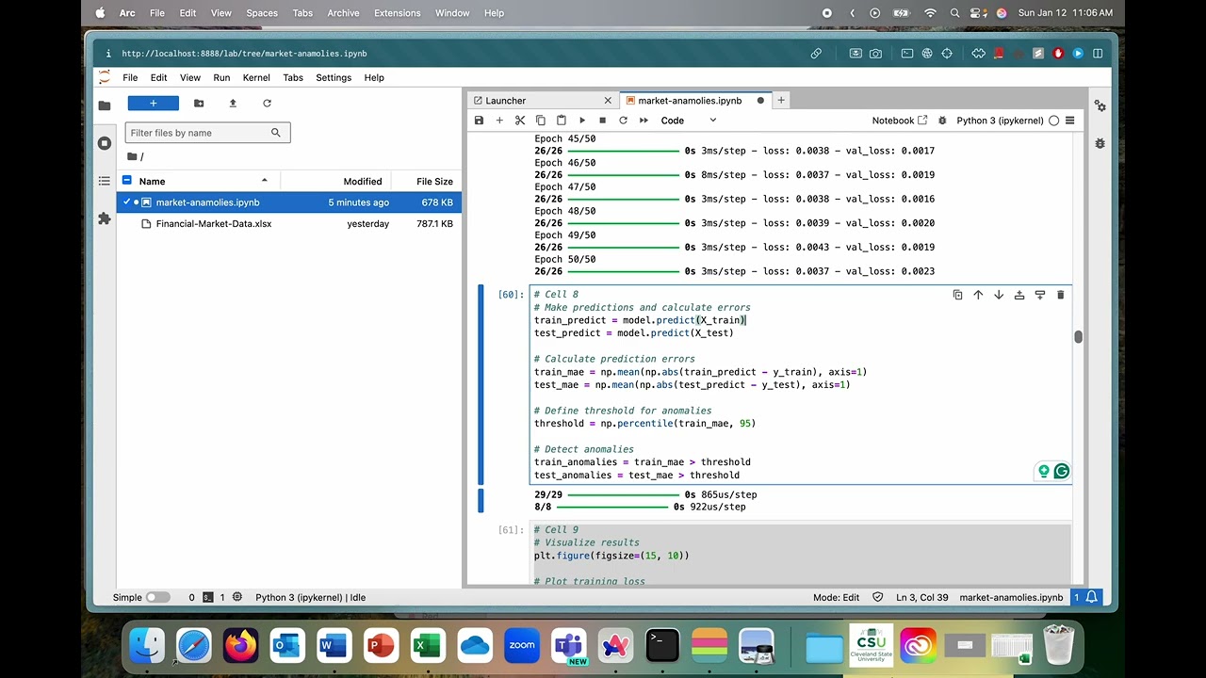This screenshot has height=678, width=1206.
Task: Open the JupyterLab Kernel menu
Action: coord(256,77)
